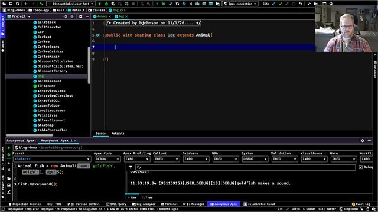Click the log search input field

(x=246, y=167)
